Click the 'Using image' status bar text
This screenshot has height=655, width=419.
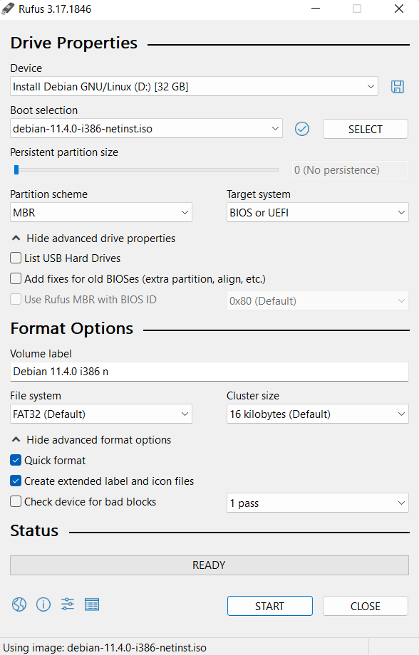(105, 647)
